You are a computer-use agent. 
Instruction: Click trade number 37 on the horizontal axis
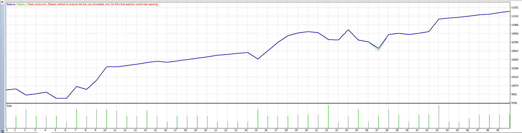(377, 130)
